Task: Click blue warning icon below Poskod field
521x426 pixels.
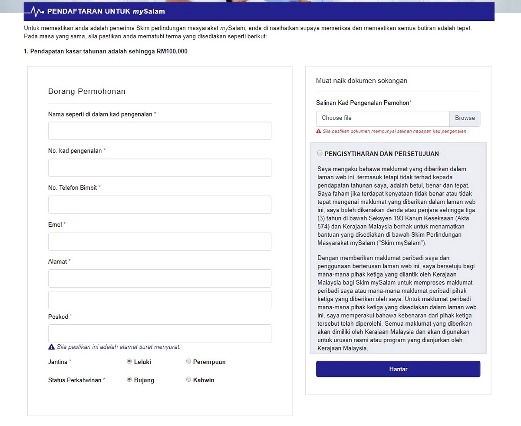Action: coord(51,347)
